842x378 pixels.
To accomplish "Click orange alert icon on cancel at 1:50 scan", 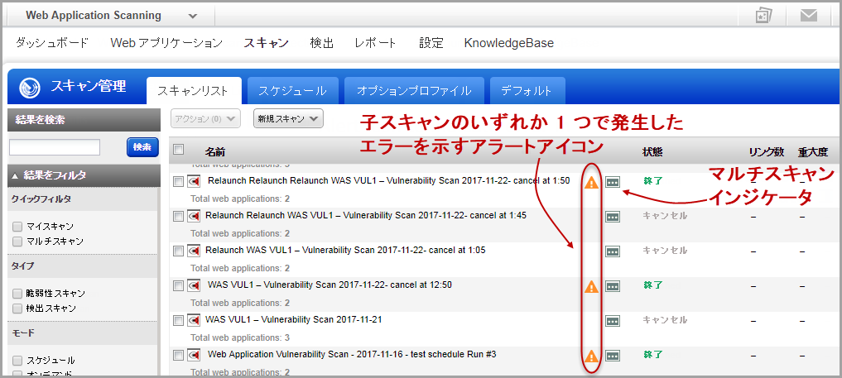I will click(591, 182).
